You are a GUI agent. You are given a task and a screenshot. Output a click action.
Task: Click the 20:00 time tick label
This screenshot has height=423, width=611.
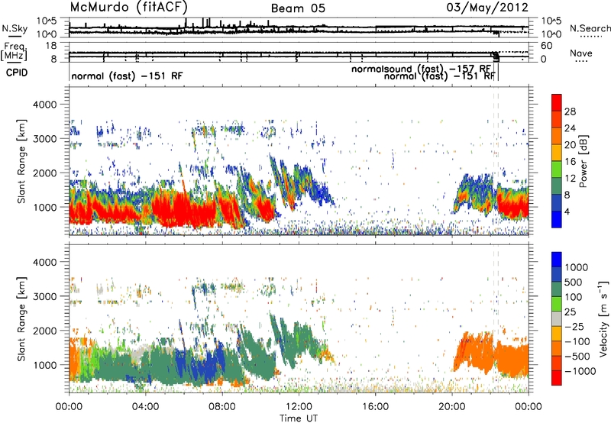tap(452, 406)
